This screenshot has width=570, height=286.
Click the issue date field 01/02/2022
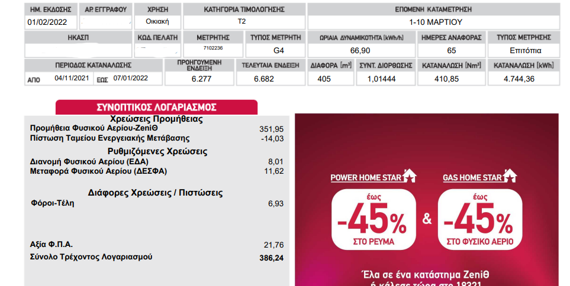click(51, 22)
